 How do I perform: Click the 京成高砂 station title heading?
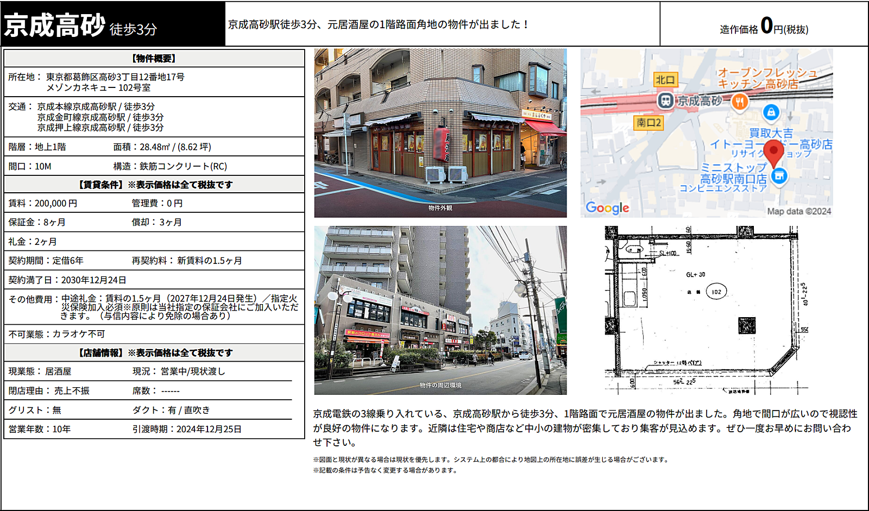[54, 26]
